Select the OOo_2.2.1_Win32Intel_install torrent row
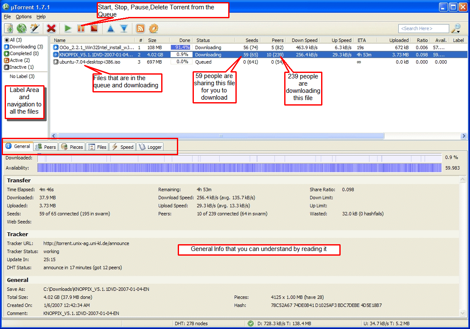Viewport: 470px width, 329px height. click(x=259, y=47)
